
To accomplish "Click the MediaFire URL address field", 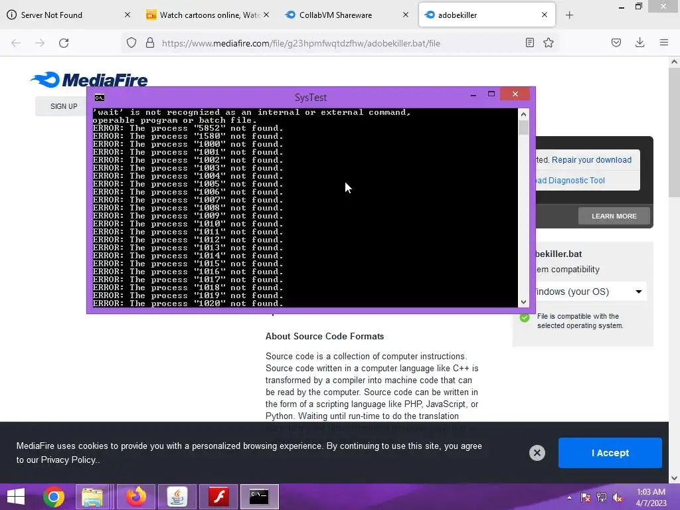I will pyautogui.click(x=301, y=43).
